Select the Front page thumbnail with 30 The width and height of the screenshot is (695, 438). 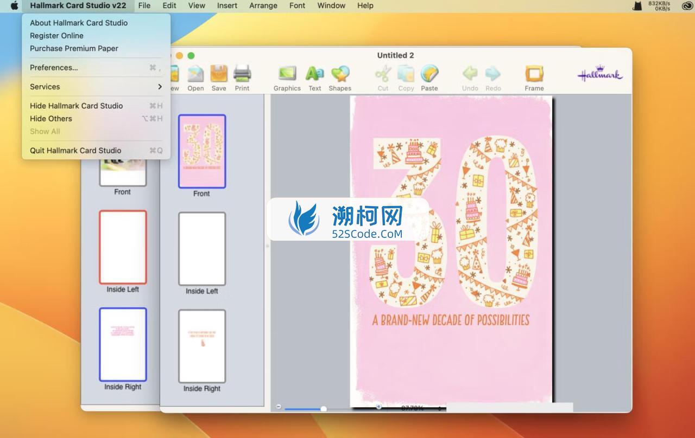(x=202, y=151)
